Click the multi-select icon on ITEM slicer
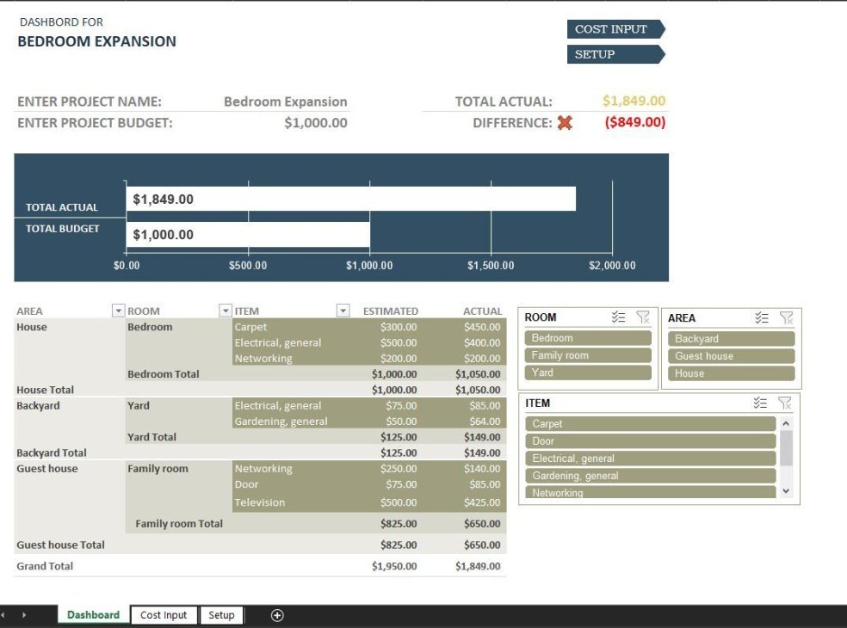 [761, 403]
